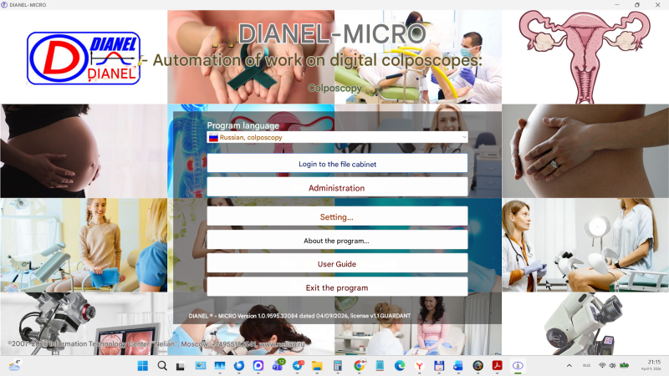669x376 pixels.
Task: Click the Program language label
Action: [243, 125]
